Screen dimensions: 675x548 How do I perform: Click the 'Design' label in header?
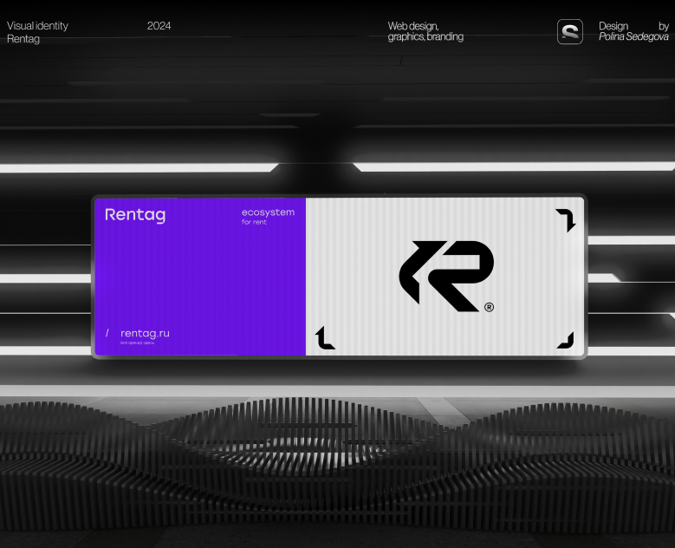tap(613, 26)
